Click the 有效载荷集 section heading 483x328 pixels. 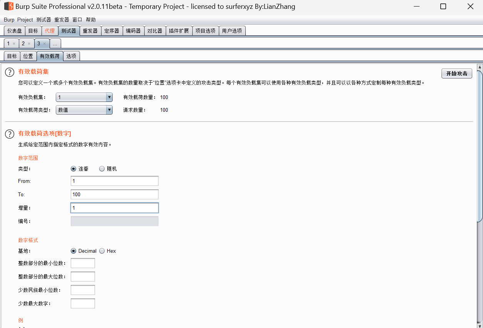[x=33, y=71]
